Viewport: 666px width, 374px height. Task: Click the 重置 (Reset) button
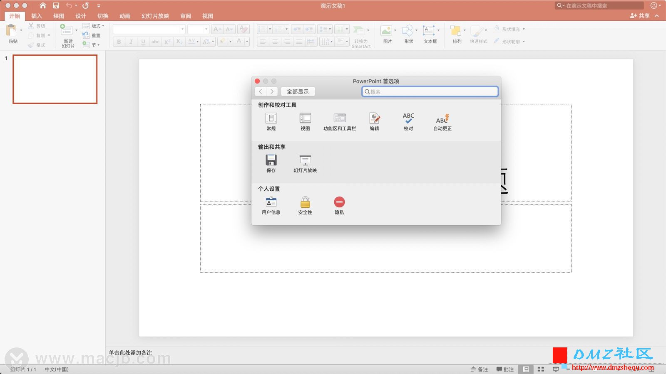pos(92,35)
